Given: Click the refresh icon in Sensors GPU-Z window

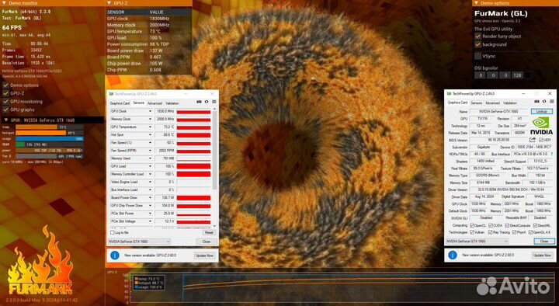Looking at the screenshot, I should point(207,102).
